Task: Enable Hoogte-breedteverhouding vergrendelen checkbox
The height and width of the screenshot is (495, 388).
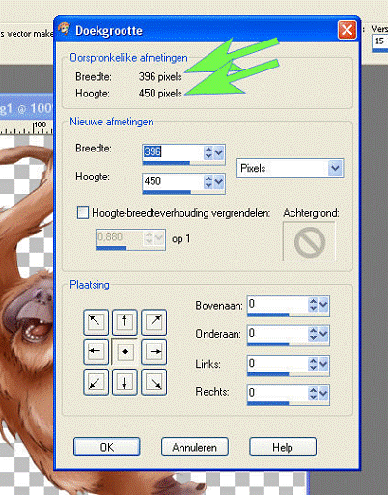Action: (x=83, y=213)
